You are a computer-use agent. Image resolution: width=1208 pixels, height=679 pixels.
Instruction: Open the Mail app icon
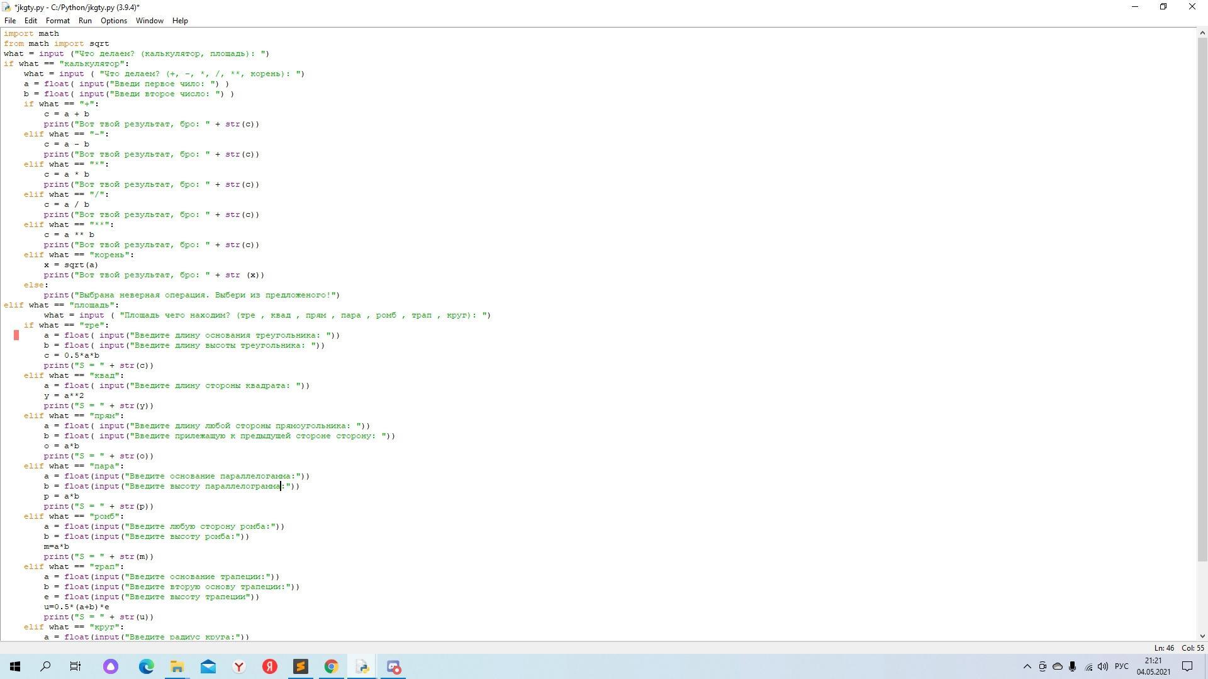(208, 666)
